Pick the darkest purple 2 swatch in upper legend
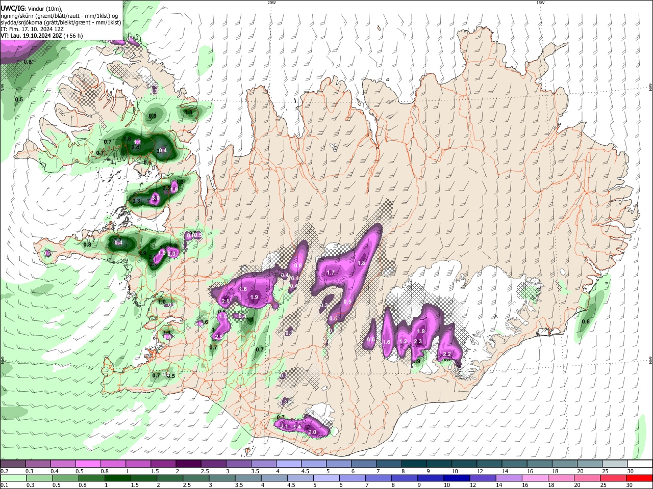 pos(188,464)
